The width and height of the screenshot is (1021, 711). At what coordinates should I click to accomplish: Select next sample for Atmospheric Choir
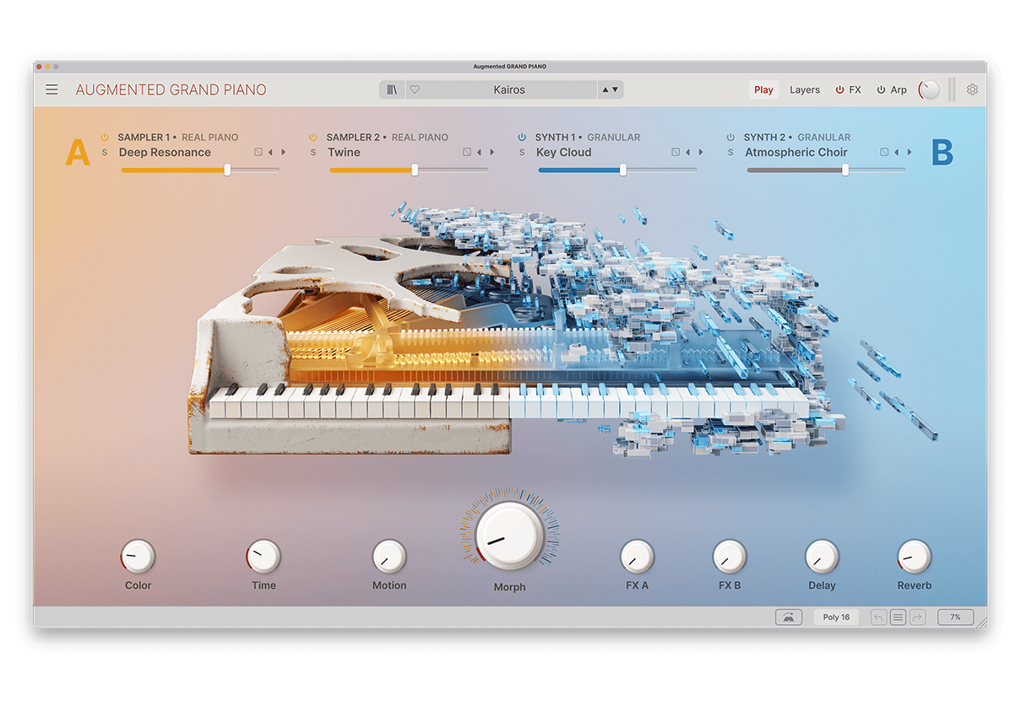coord(910,153)
